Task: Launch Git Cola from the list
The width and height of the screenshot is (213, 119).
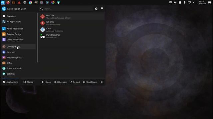Action: (72, 17)
